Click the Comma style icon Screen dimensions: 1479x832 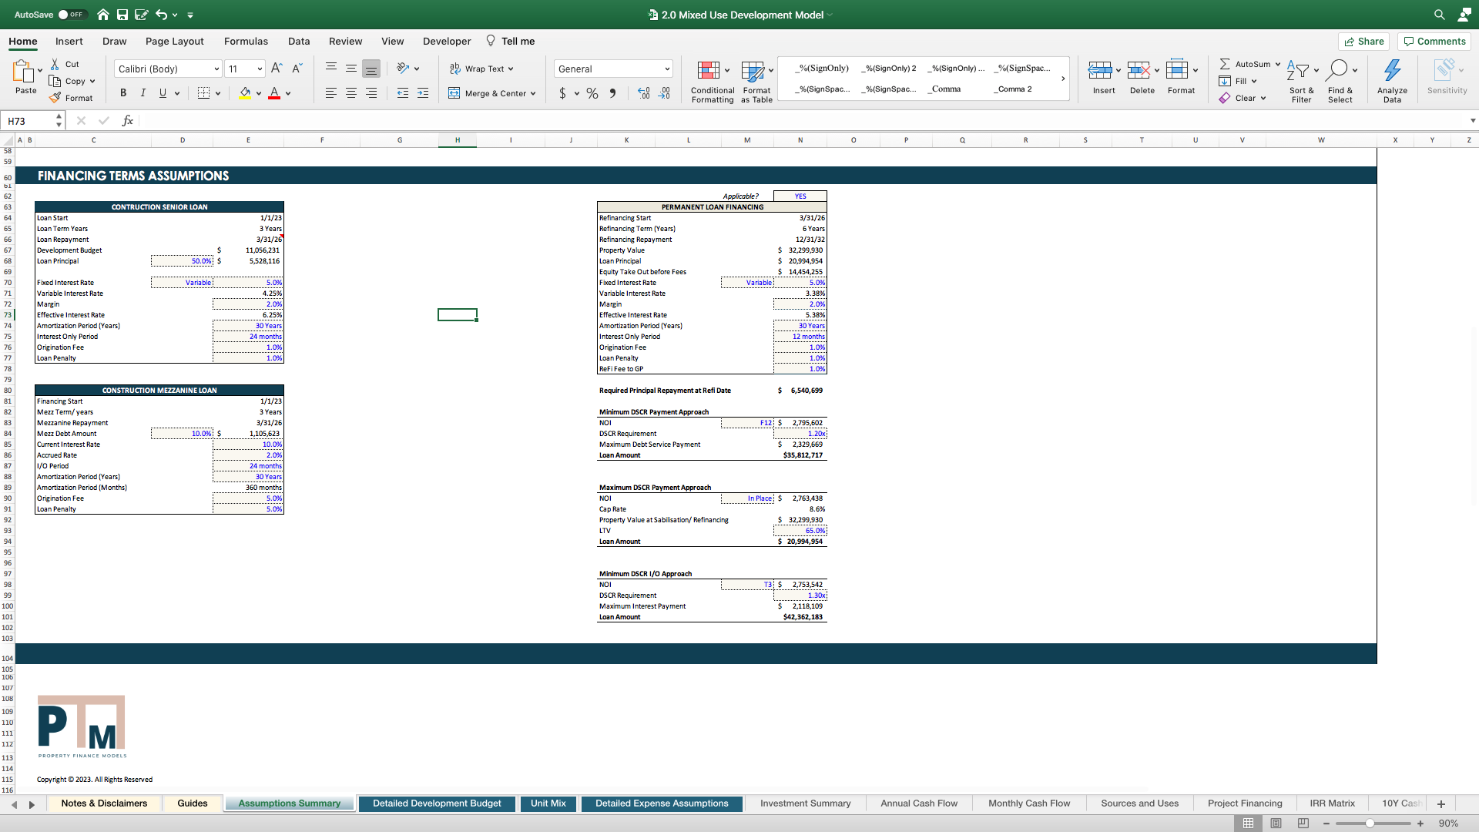coord(613,93)
